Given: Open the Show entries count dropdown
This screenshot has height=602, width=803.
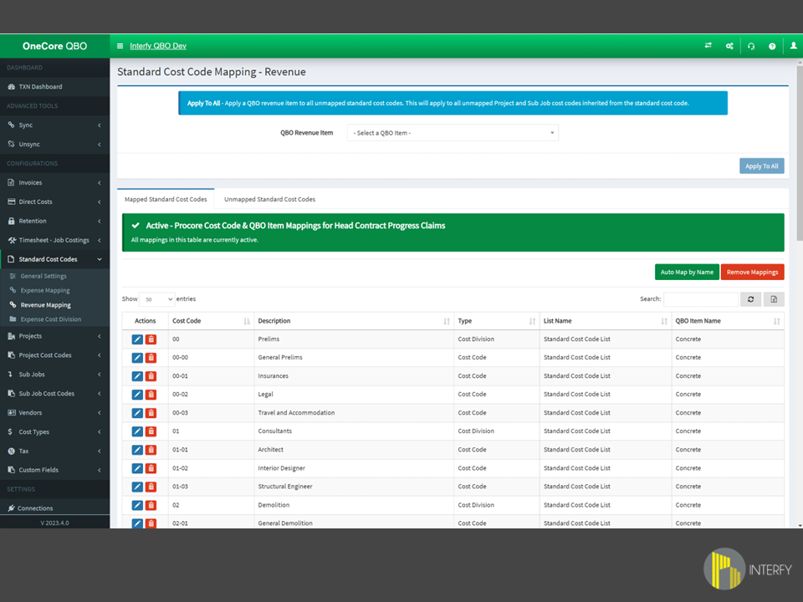Looking at the screenshot, I should click(156, 298).
